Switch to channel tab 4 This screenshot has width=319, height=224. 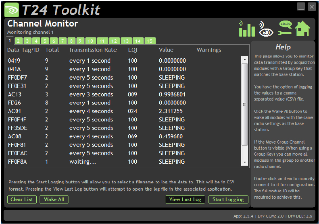[36, 41]
